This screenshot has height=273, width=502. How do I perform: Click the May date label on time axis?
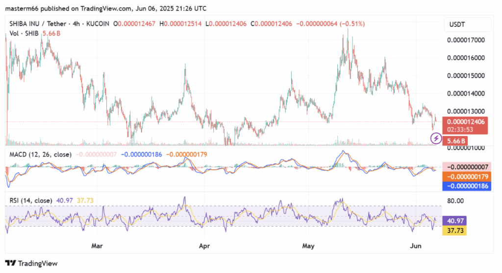coord(308,246)
